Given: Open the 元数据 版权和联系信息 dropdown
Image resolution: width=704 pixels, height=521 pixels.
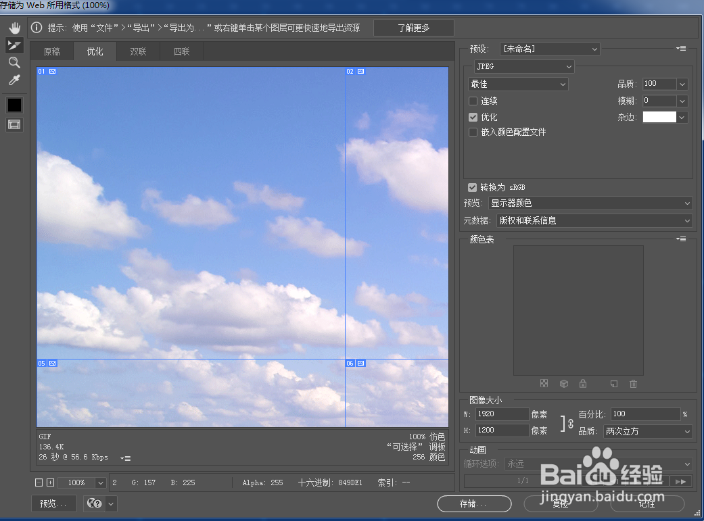Looking at the screenshot, I should [595, 221].
